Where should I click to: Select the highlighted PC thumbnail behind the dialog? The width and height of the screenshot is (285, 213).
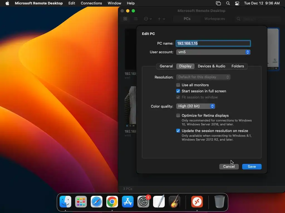[x=273, y=49]
